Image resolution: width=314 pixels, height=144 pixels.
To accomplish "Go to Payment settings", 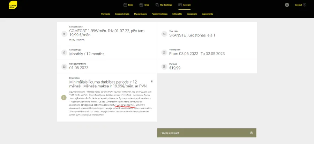I will tap(159, 14).
